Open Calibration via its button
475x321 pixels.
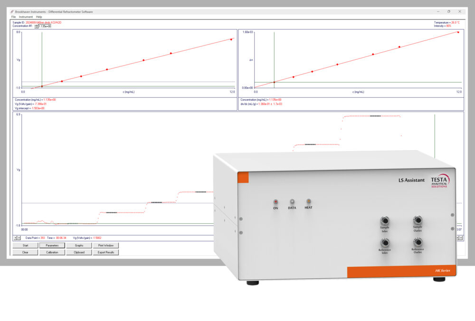[x=52, y=253]
